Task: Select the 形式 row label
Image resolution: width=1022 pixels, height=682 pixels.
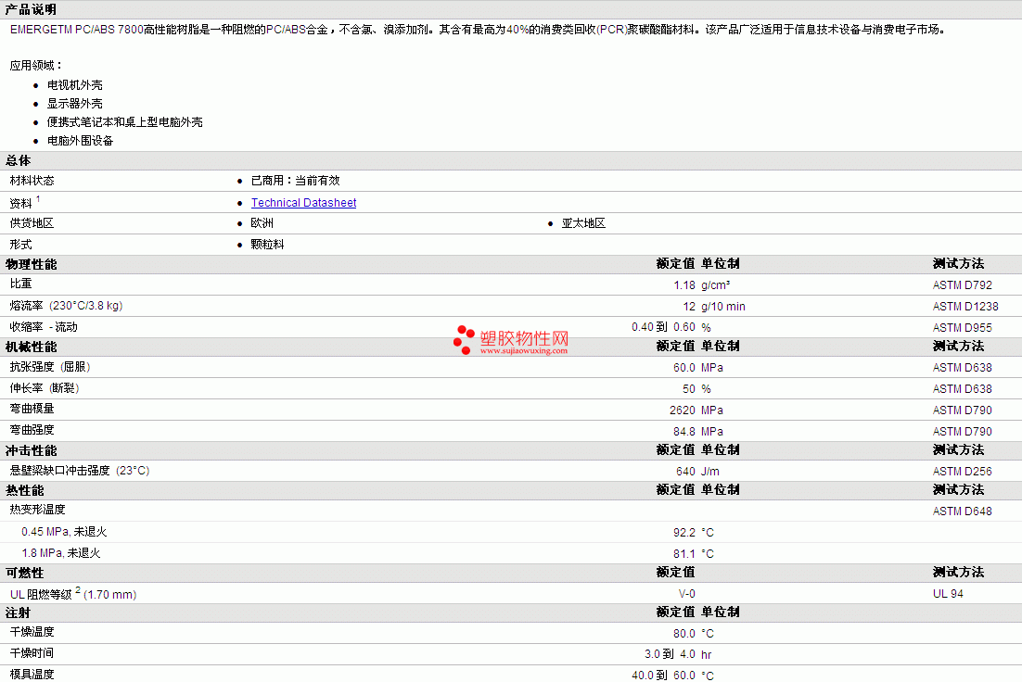Action: [x=20, y=245]
